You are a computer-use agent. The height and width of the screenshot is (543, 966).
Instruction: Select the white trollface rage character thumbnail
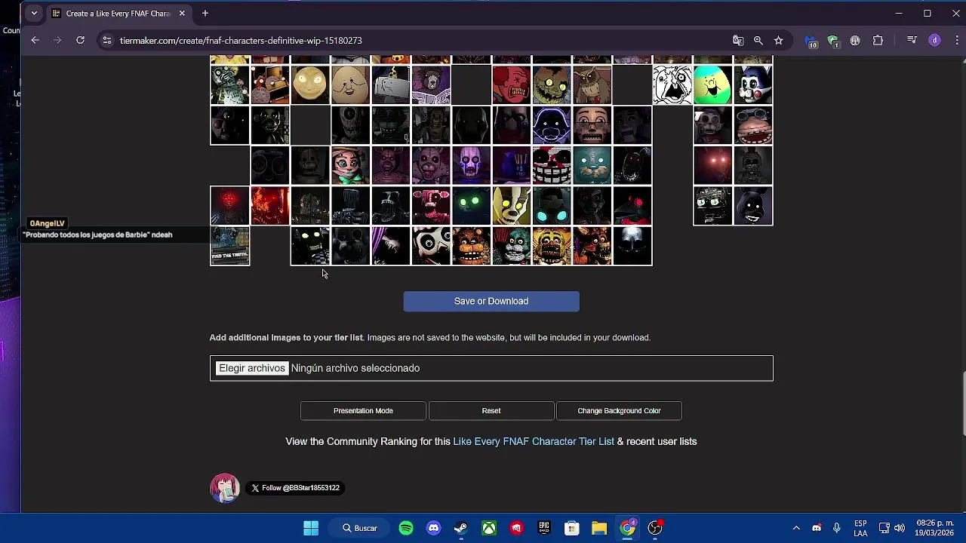click(x=672, y=84)
